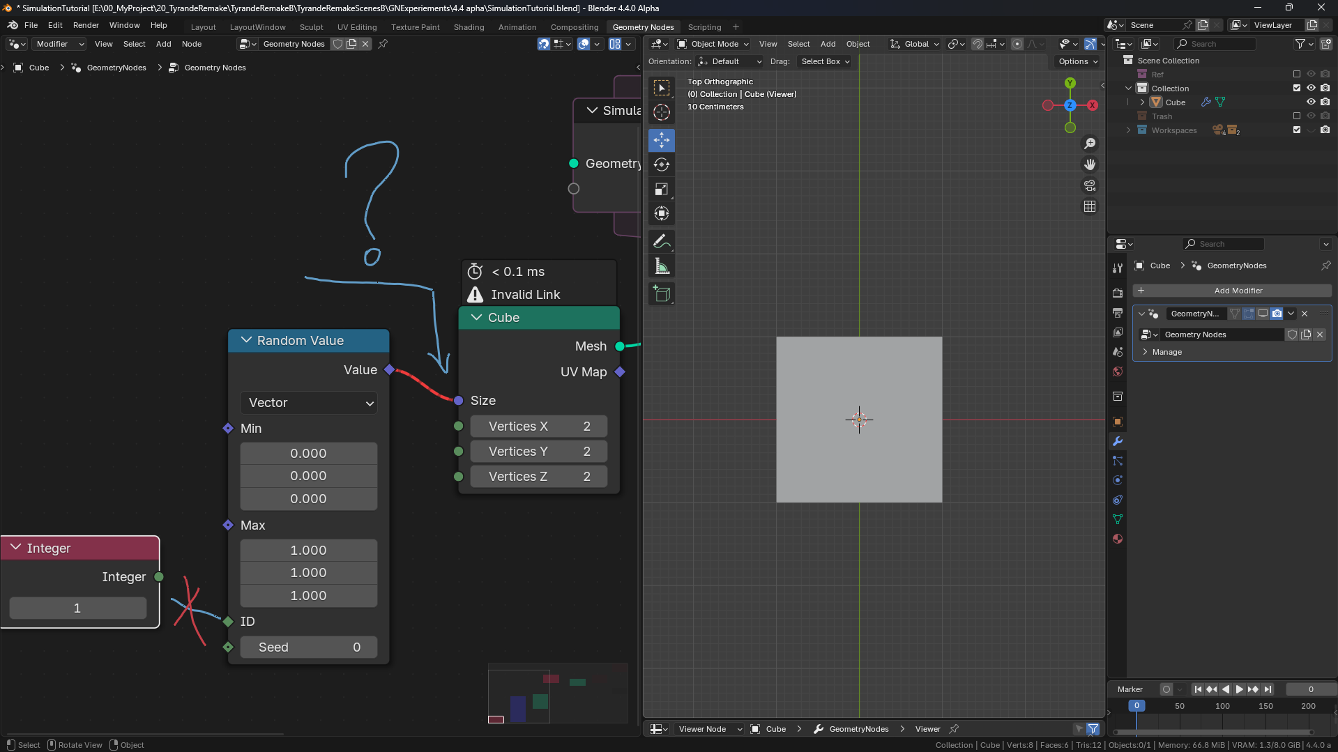Click the Vertices X value field
Screen dimensions: 1338x752
click(539, 427)
